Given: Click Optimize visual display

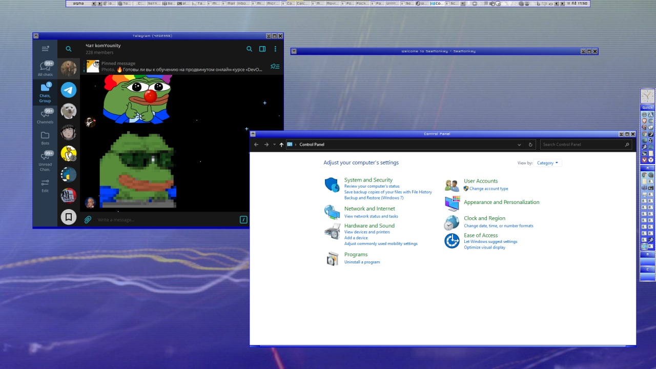Looking at the screenshot, I should [484, 248].
